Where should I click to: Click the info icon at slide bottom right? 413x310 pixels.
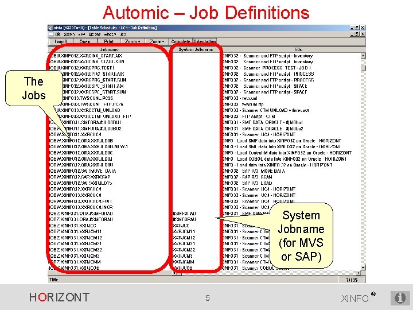(x=400, y=298)
